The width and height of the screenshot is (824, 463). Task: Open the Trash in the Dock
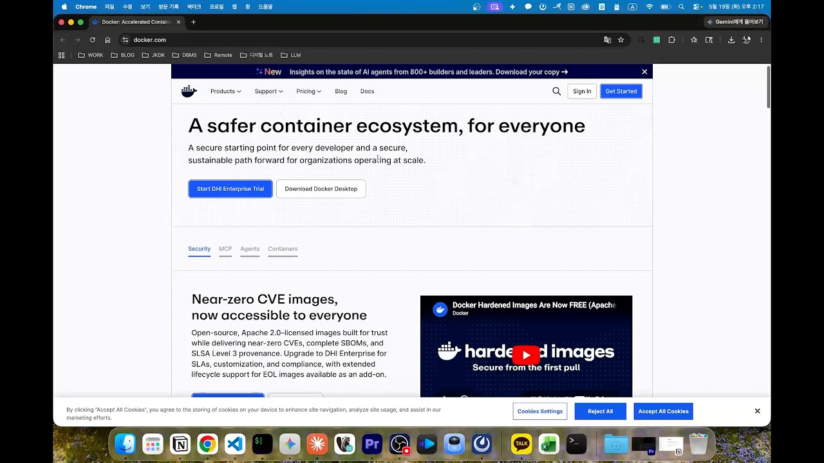coord(698,444)
